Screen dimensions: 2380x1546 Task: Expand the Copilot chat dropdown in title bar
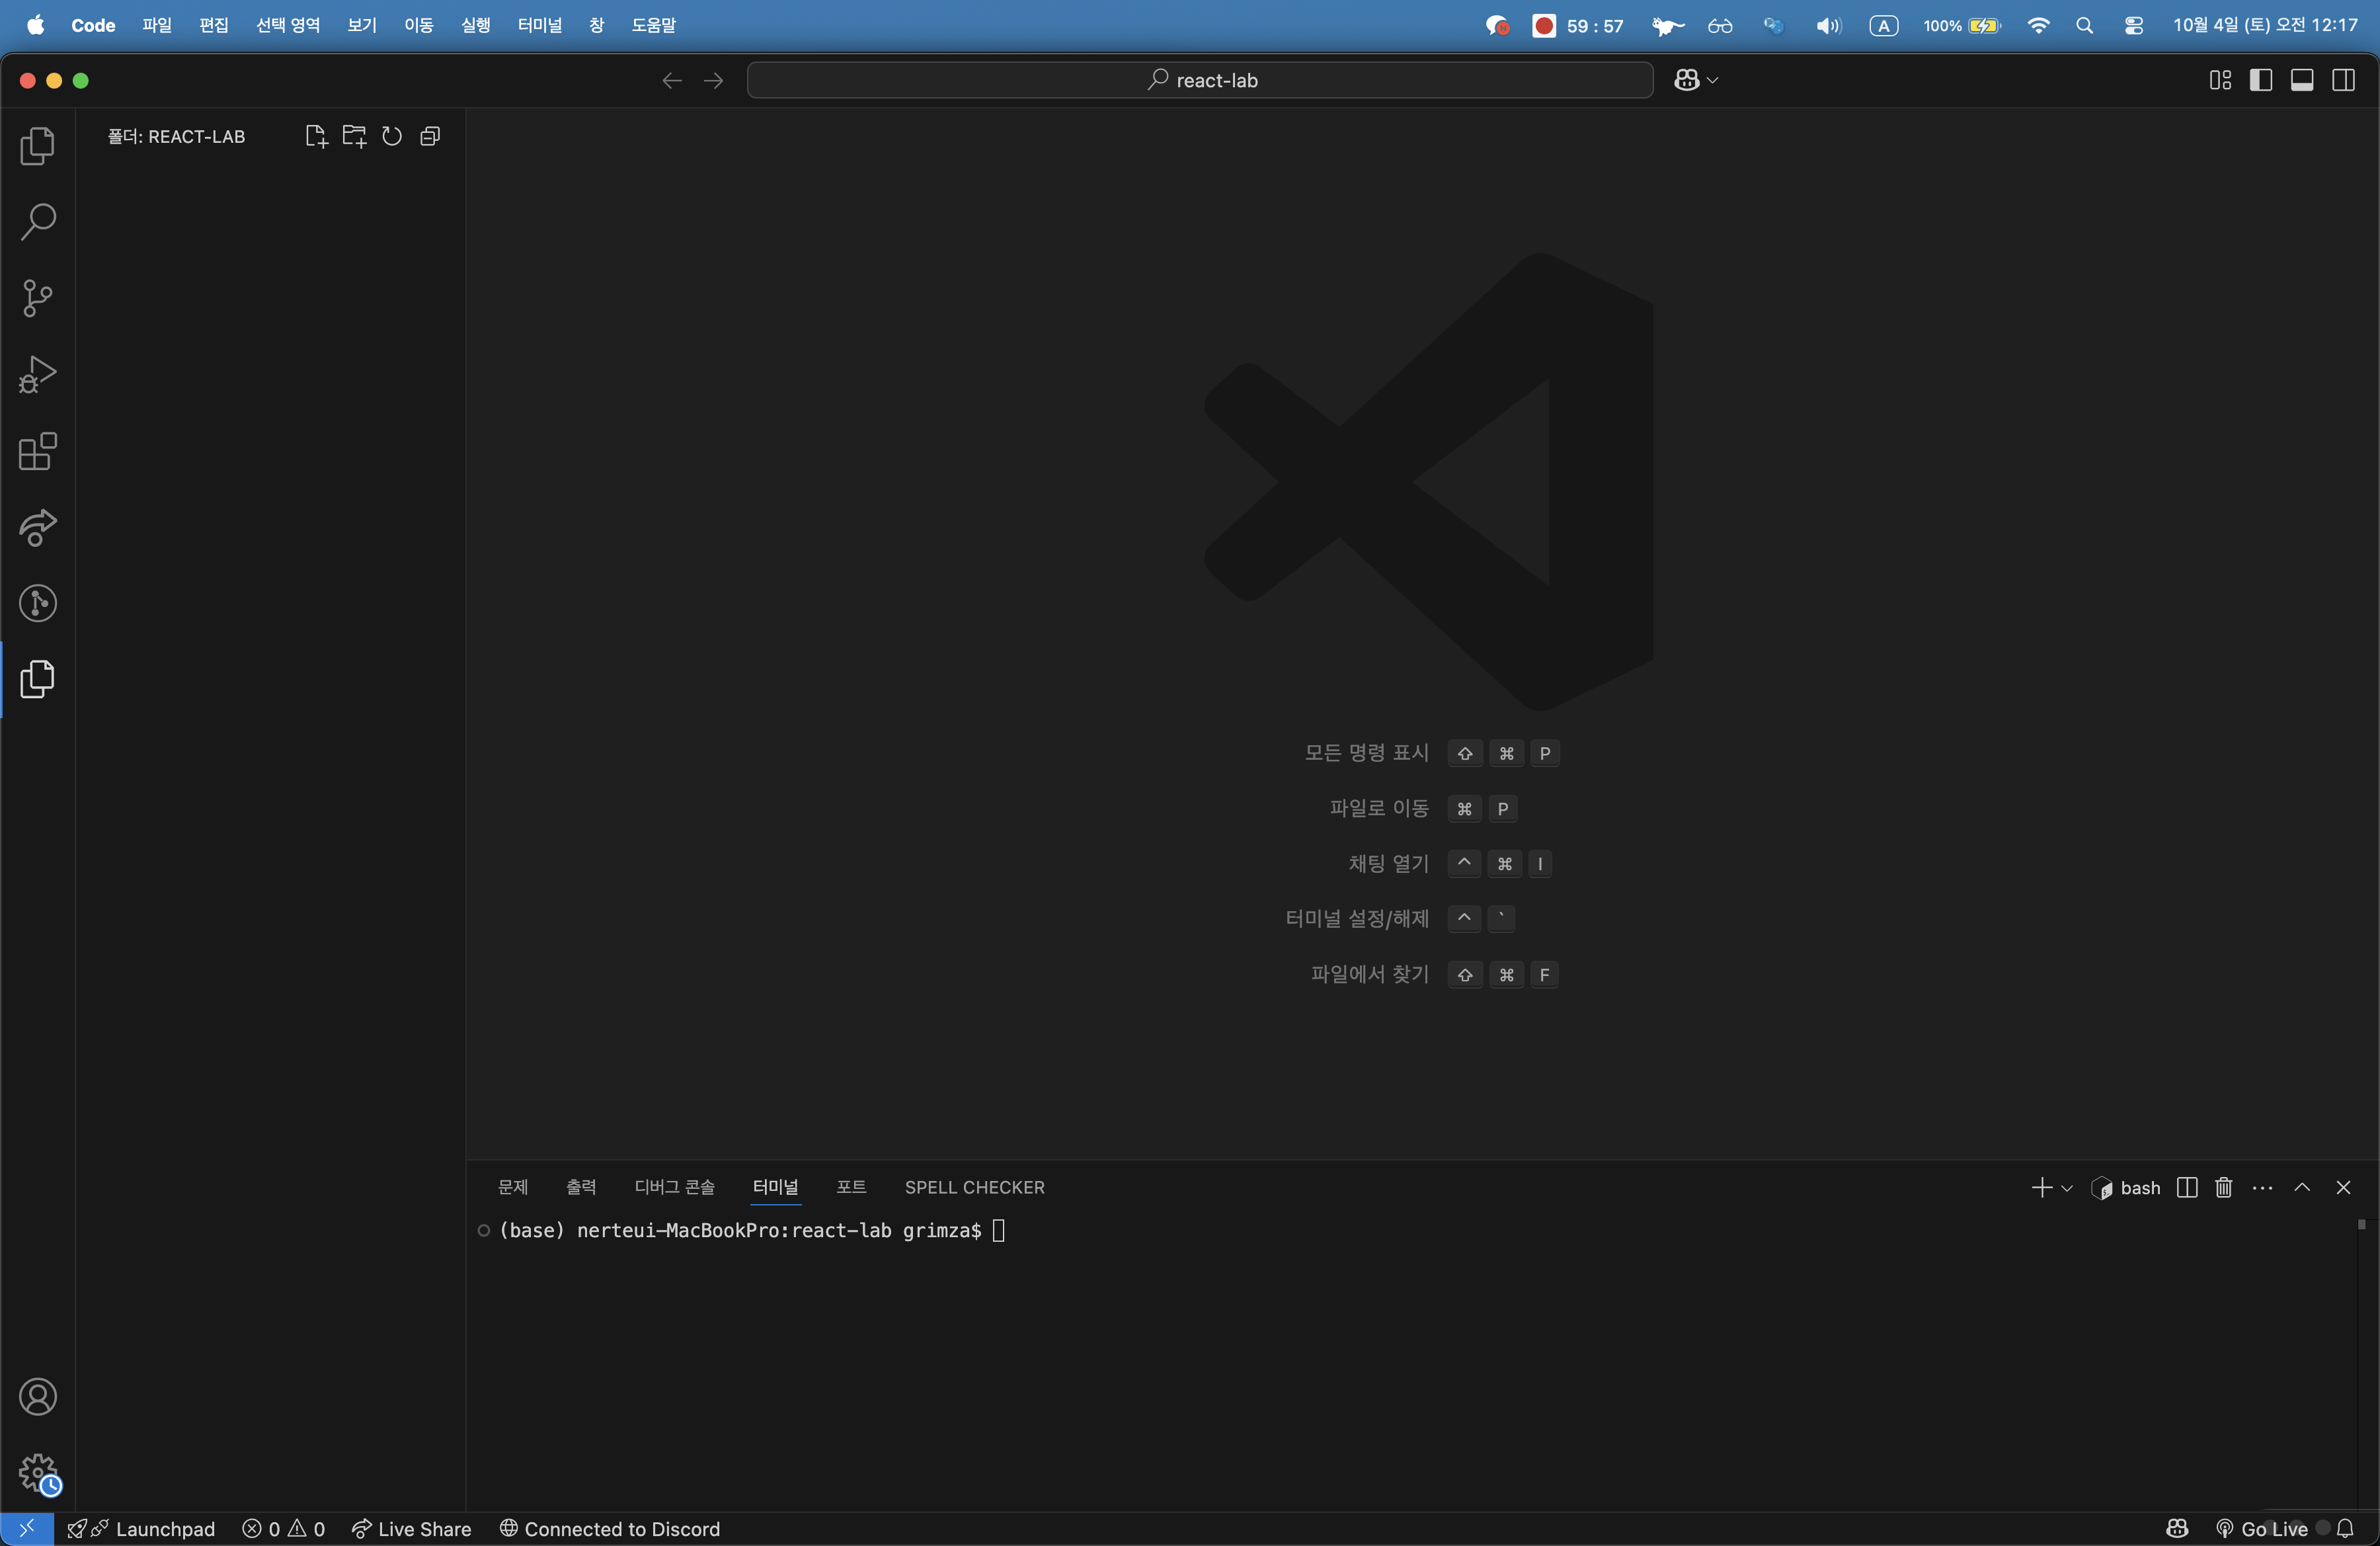(1712, 80)
